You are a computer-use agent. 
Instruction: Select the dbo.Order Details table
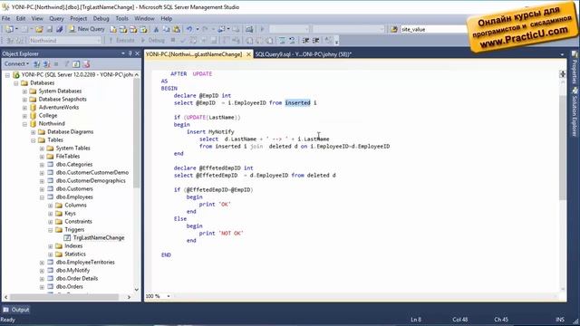click(x=76, y=278)
